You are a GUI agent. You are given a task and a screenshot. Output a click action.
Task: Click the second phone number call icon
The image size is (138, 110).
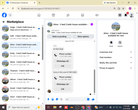coord(55,78)
